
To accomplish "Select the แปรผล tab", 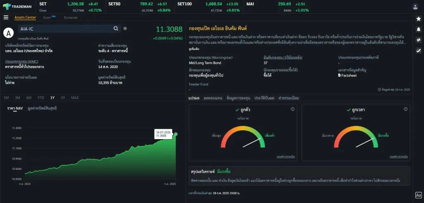I will coord(194,98).
